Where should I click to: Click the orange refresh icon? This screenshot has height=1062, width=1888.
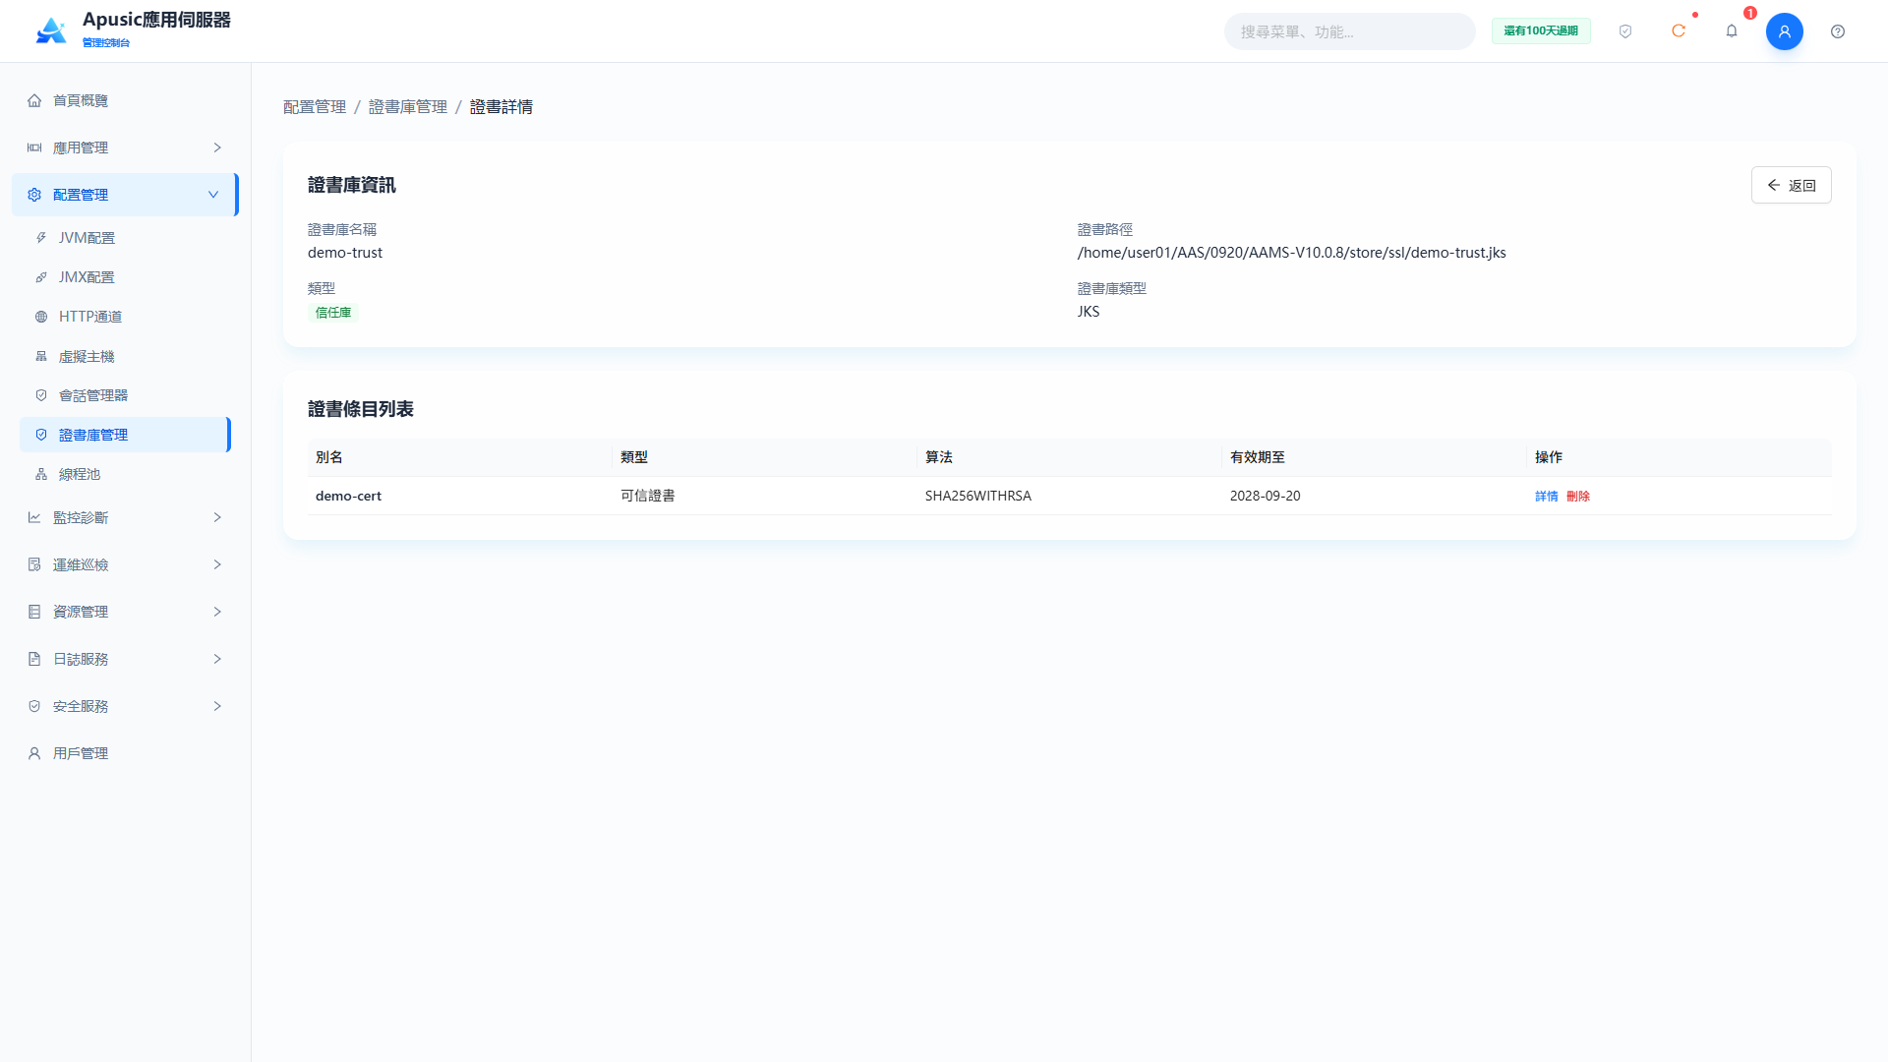pos(1679,31)
